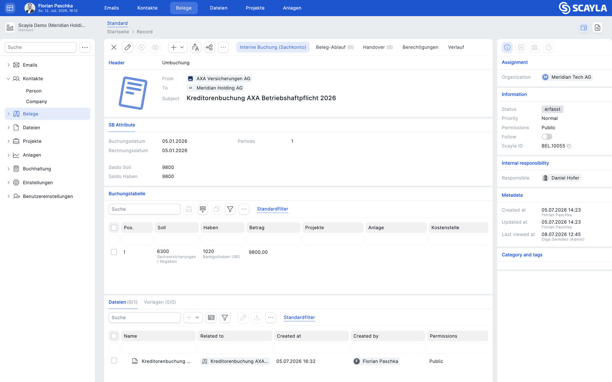
Task: Click the table view icon in Dateien toolbar
Action: [x=211, y=318]
